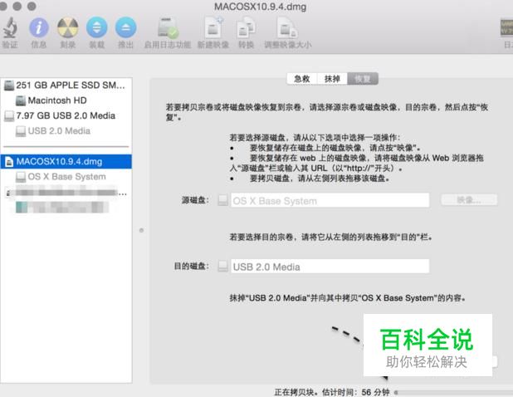The height and width of the screenshot is (397, 513).
Task: Click the destination disk field USB 2.0 Media
Action: tap(330, 267)
